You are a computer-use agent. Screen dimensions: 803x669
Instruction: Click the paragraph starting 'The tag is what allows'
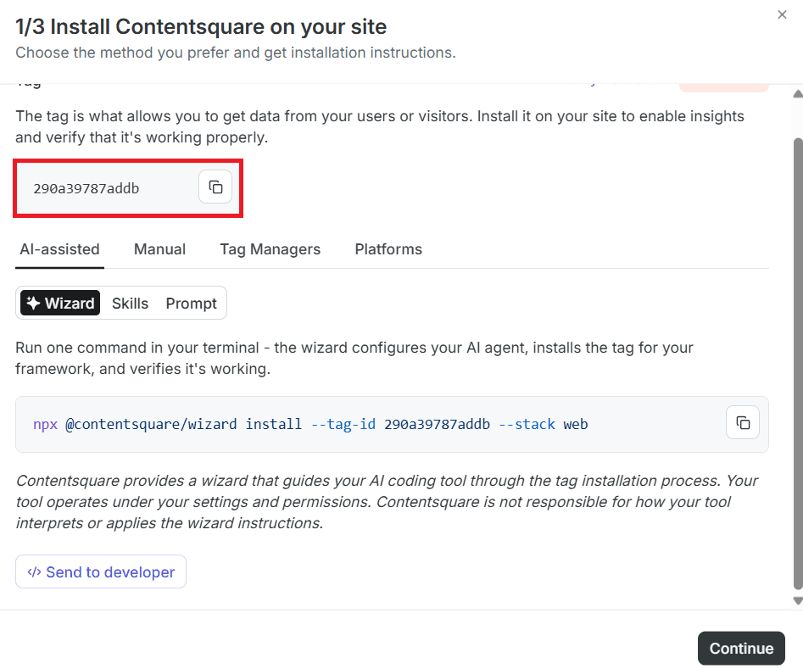(380, 126)
